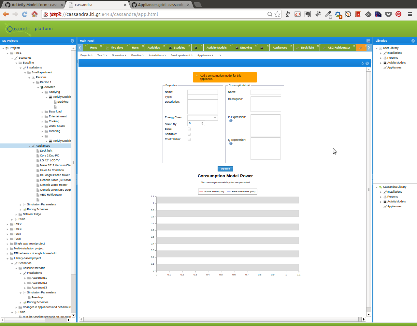The image size is (417, 326).
Task: Open the Baseline breadcrumb link
Action: 136,55
